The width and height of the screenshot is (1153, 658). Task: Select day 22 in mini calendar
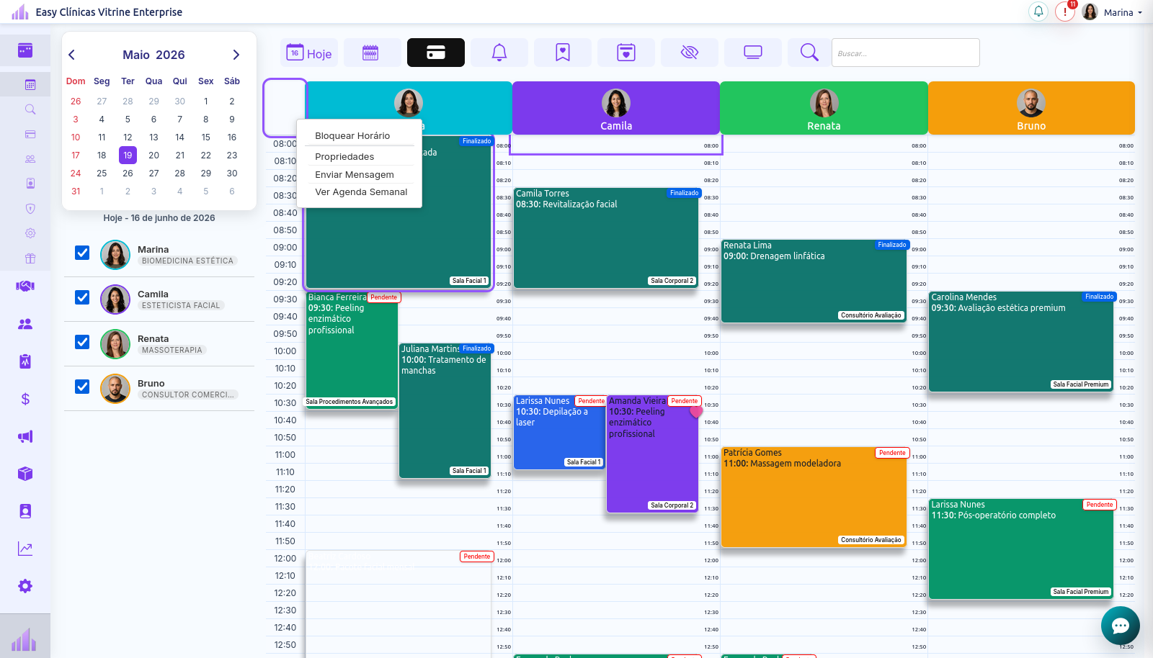pos(206,155)
